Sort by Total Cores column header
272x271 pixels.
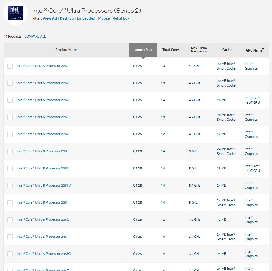[171, 50]
